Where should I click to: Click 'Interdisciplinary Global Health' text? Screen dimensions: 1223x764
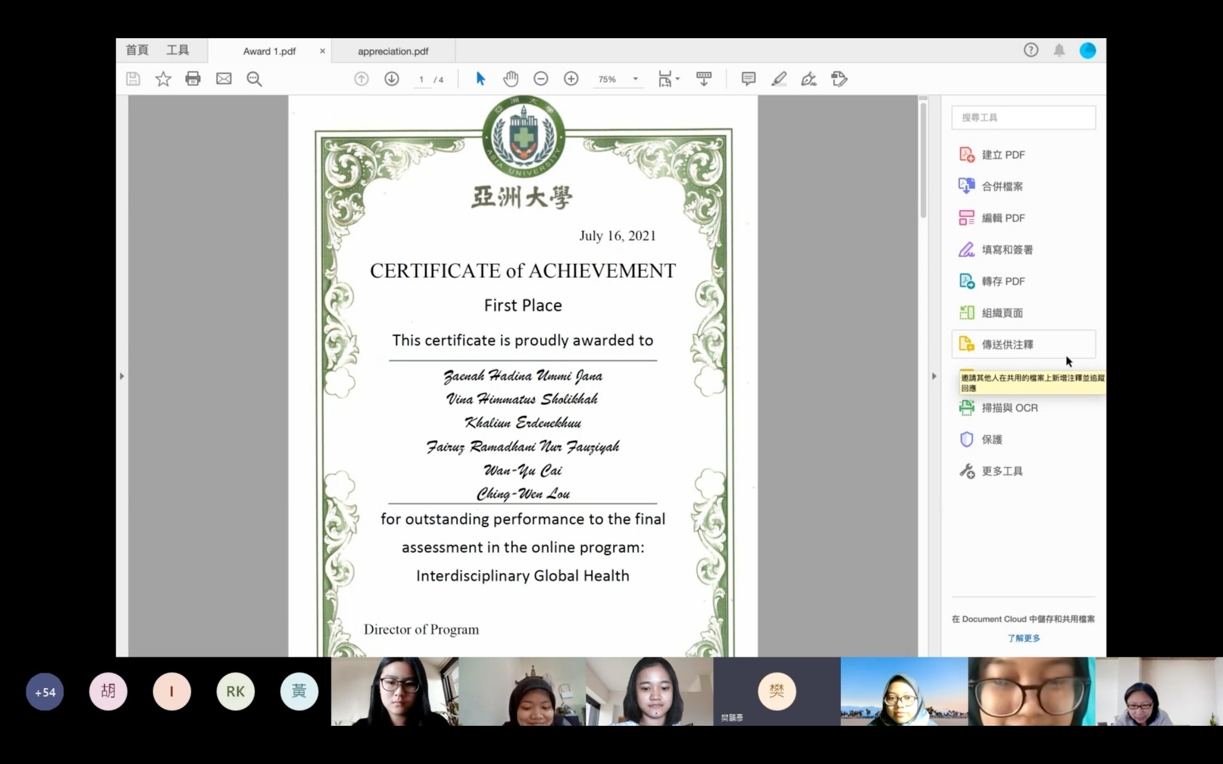tap(523, 576)
